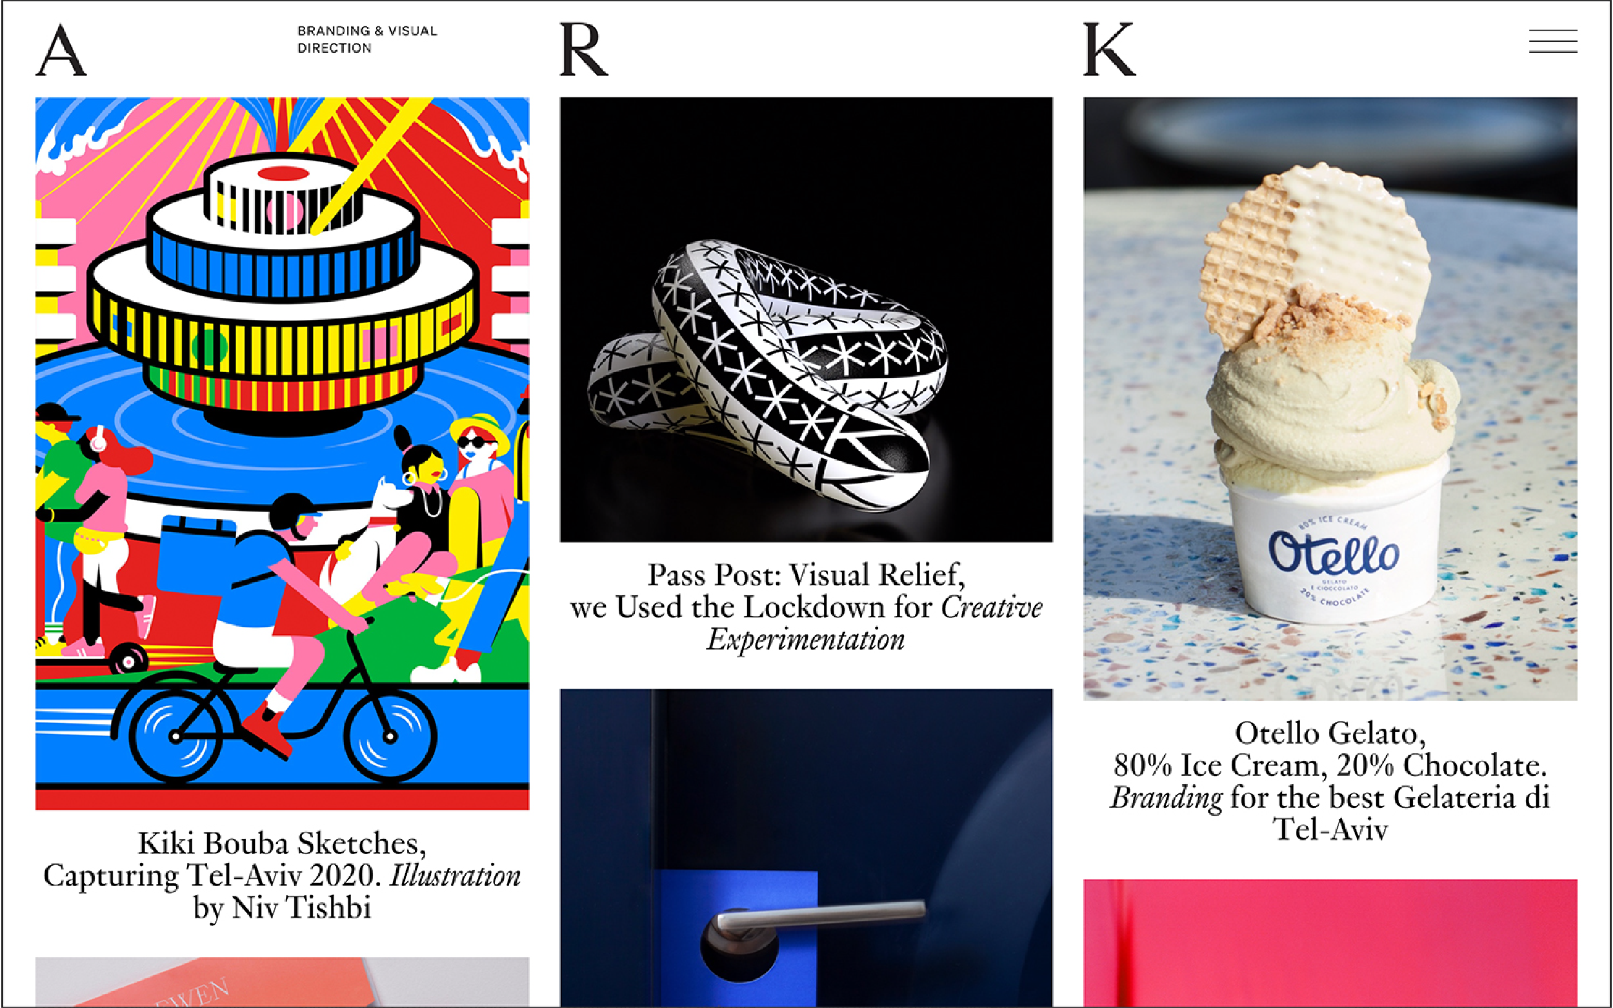The height and width of the screenshot is (1008, 1613).
Task: Open the black-and-white bracelet image
Action: click(806, 319)
